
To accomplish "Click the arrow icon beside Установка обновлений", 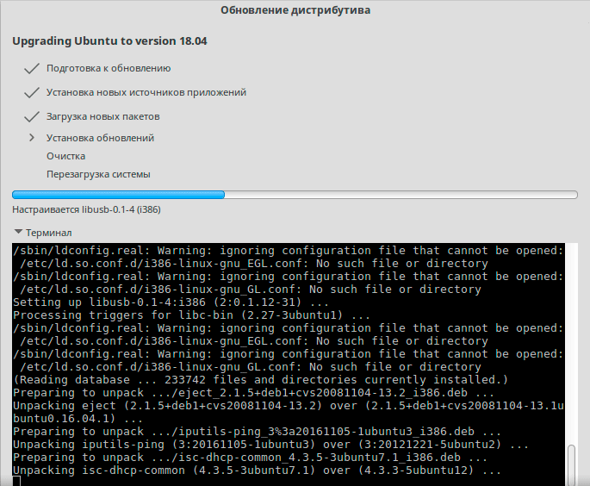I will click(x=32, y=138).
